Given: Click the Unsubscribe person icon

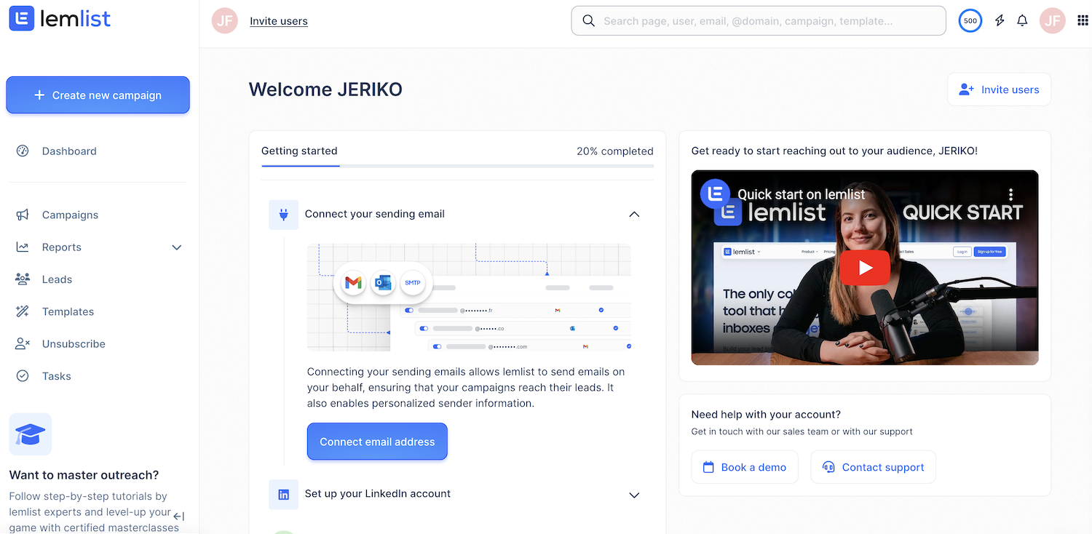Looking at the screenshot, I should [23, 344].
